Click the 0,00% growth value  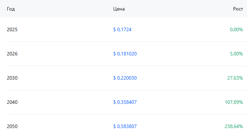[x=236, y=29]
